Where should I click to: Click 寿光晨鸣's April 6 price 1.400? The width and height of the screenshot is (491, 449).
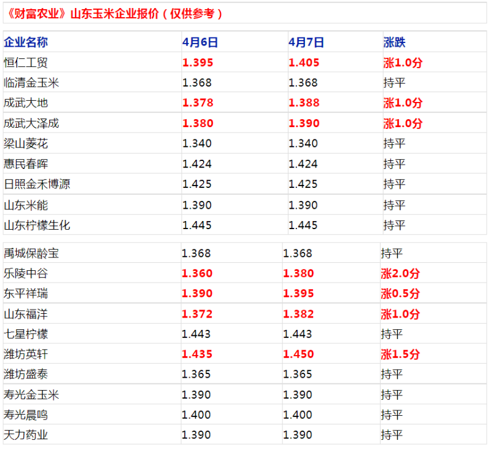196,415
